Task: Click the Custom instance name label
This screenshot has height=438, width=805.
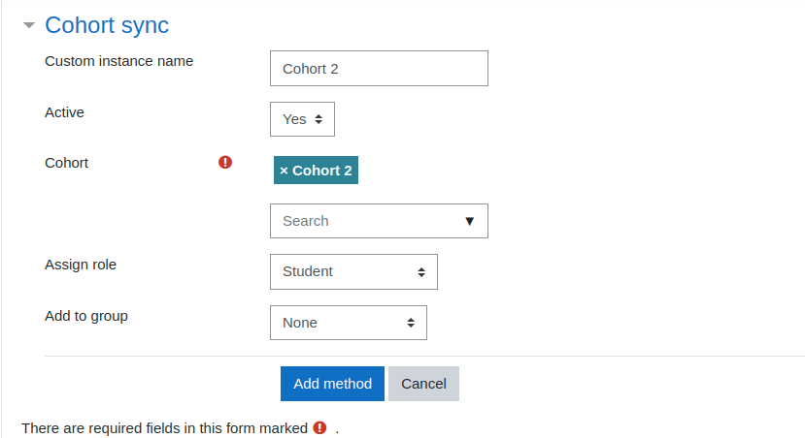Action: click(x=119, y=61)
